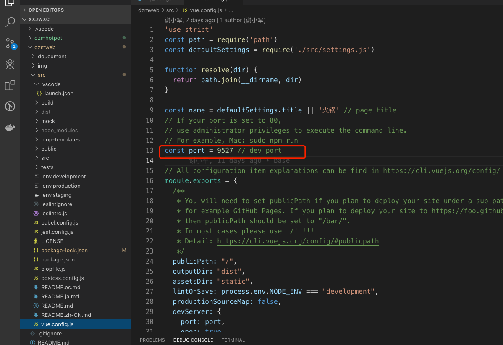Open .env.production file
The height and width of the screenshot is (345, 503).
point(76,186)
